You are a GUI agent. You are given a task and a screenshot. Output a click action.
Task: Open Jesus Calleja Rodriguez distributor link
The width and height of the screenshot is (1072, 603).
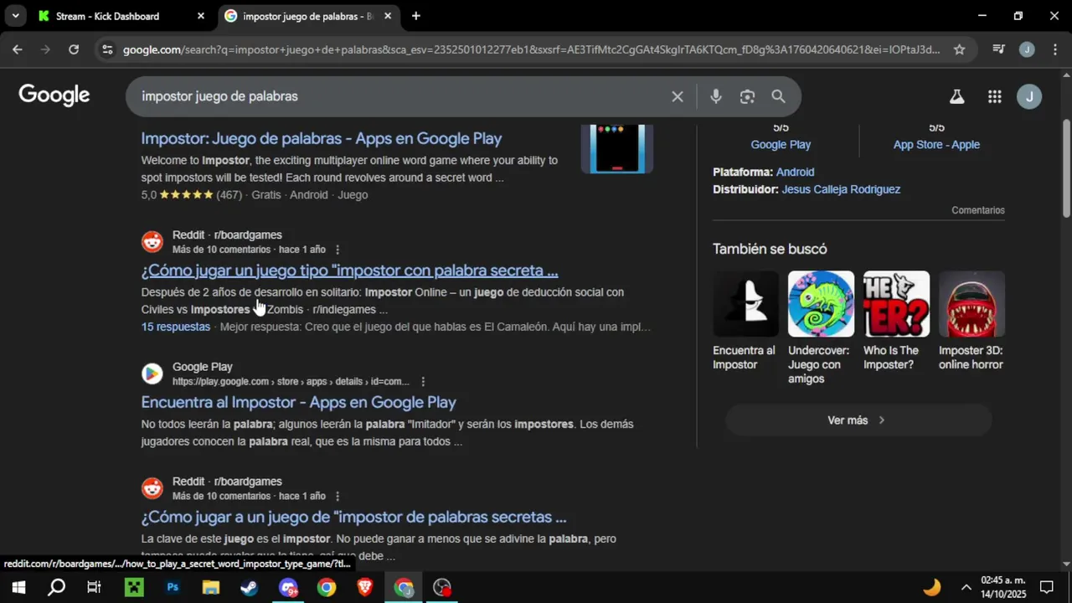point(841,189)
